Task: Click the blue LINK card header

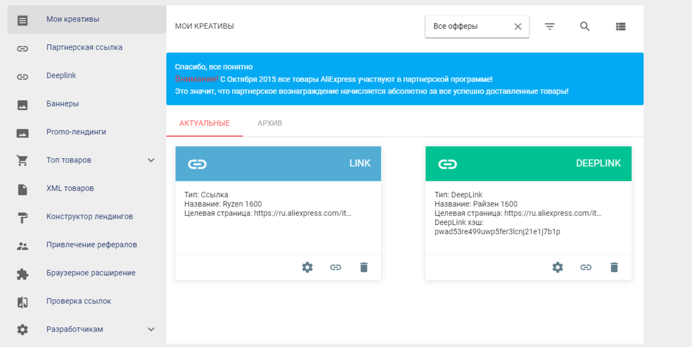Action: (x=278, y=163)
